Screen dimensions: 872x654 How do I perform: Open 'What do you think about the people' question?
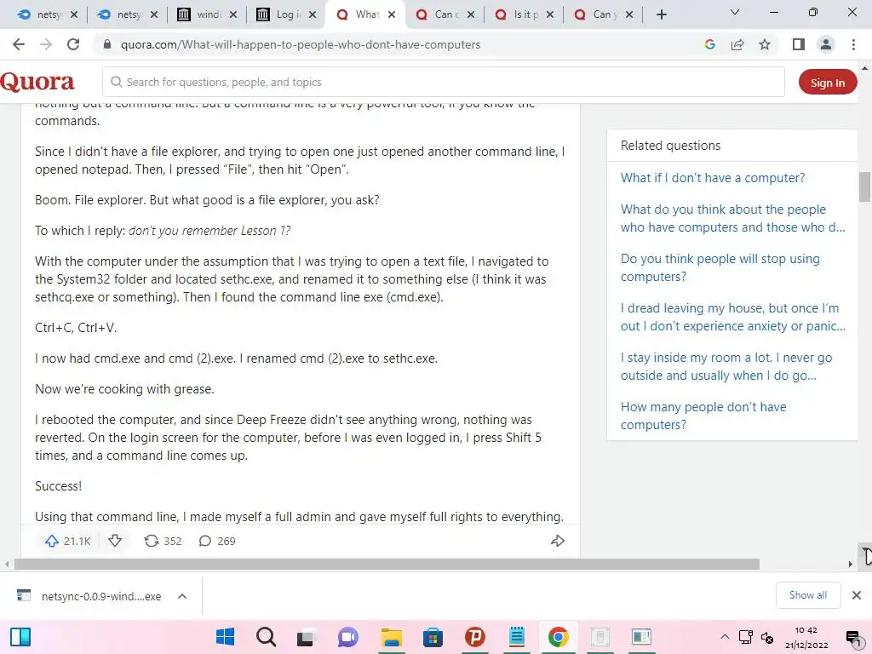click(x=732, y=218)
